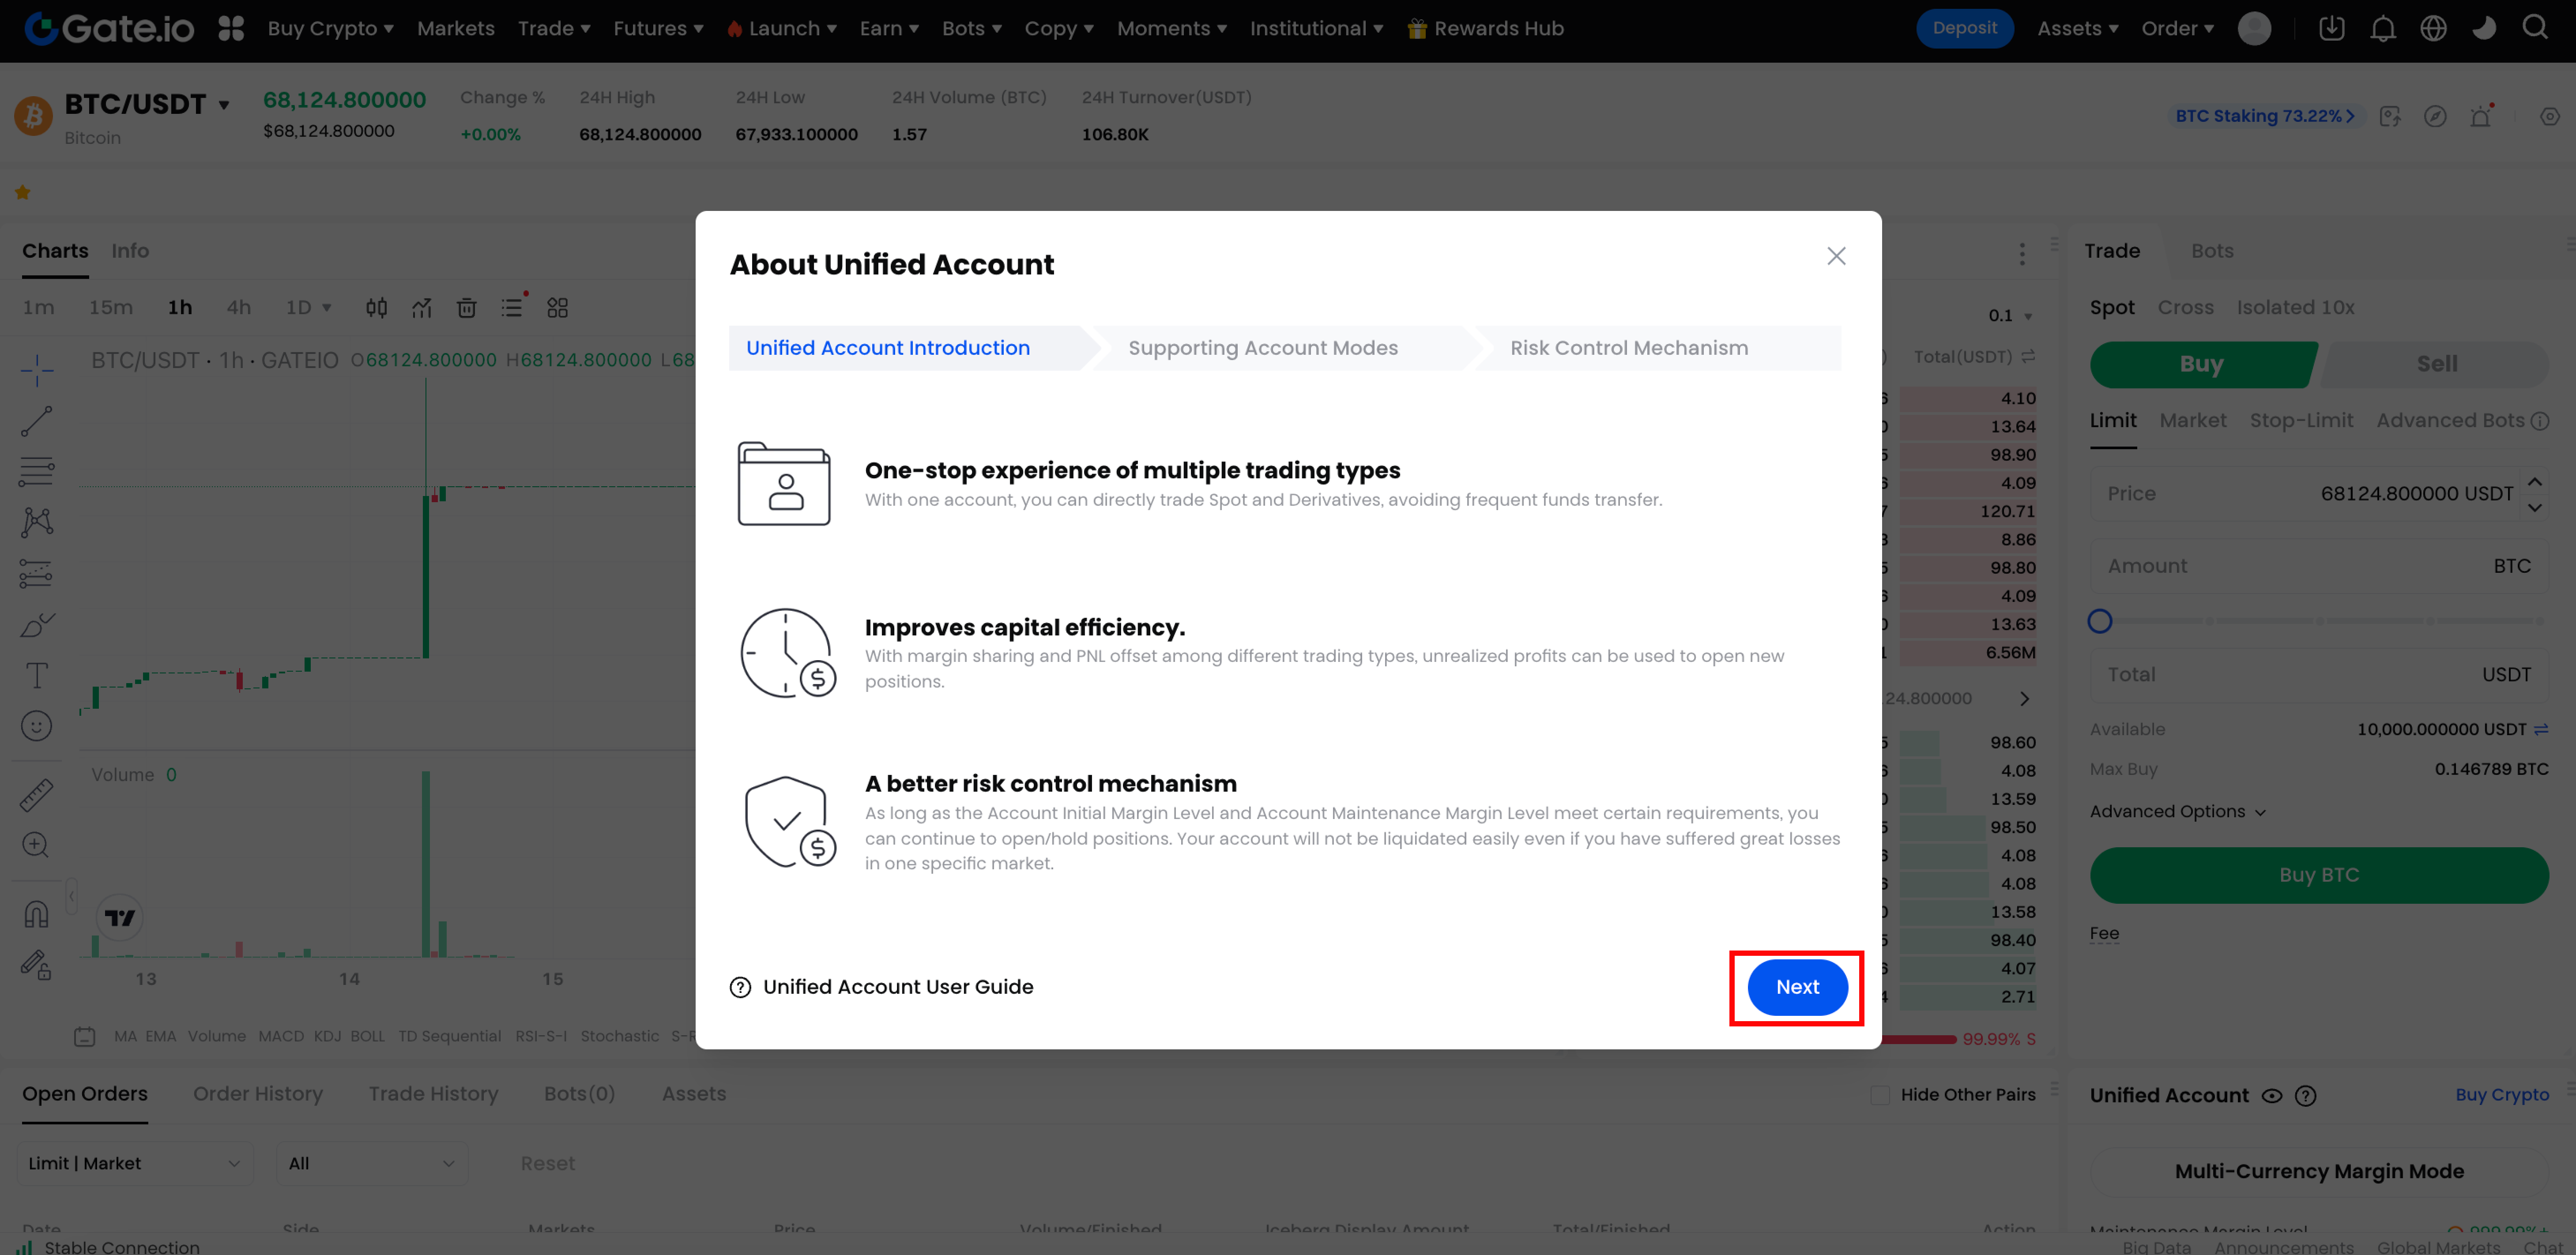This screenshot has height=1255, width=2576.
Task: Switch to Supporting Account Modes step
Action: [x=1262, y=348]
